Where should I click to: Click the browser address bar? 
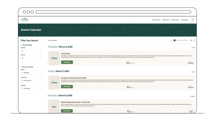point(113,12)
